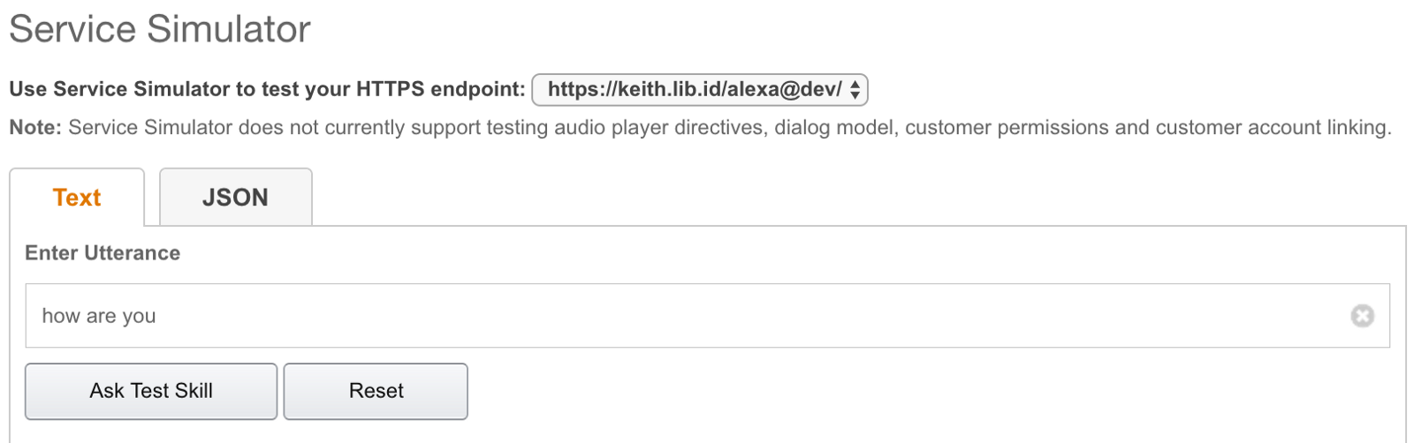Click the empty middle of the utterance box
The width and height of the screenshot is (1414, 443).
[707, 316]
